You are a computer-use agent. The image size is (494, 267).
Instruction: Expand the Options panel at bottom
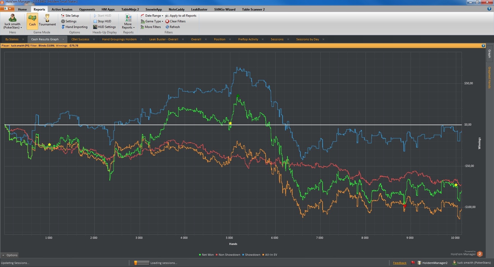10,255
